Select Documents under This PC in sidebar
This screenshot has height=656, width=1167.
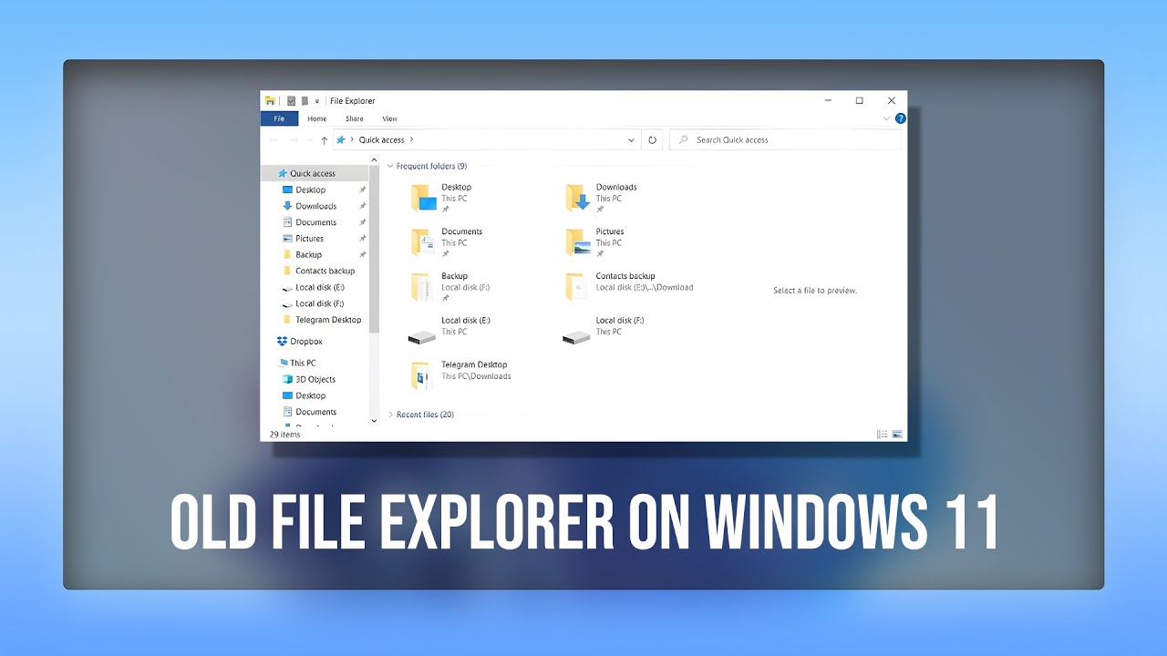click(315, 412)
